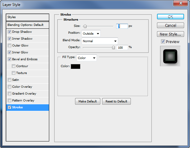Click the Cancel button
Viewport: 190px width, 148px height.
170,25
